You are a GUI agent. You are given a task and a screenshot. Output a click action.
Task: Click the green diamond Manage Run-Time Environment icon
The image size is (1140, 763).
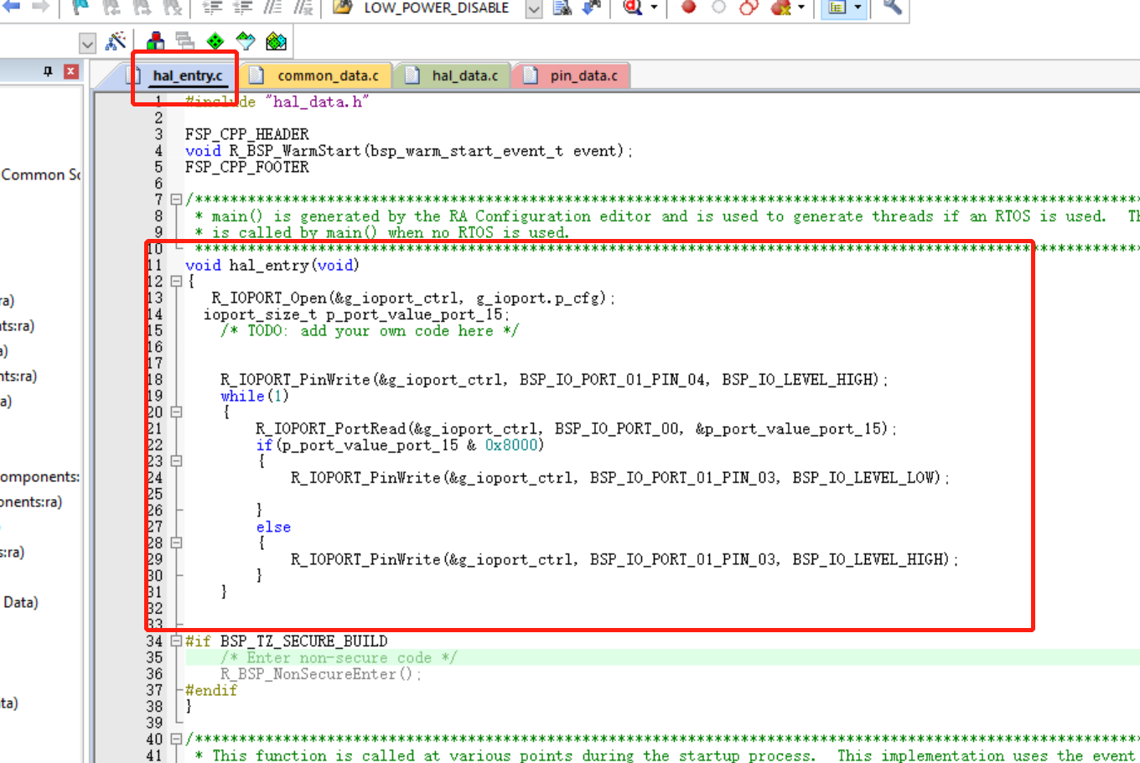[x=215, y=41]
